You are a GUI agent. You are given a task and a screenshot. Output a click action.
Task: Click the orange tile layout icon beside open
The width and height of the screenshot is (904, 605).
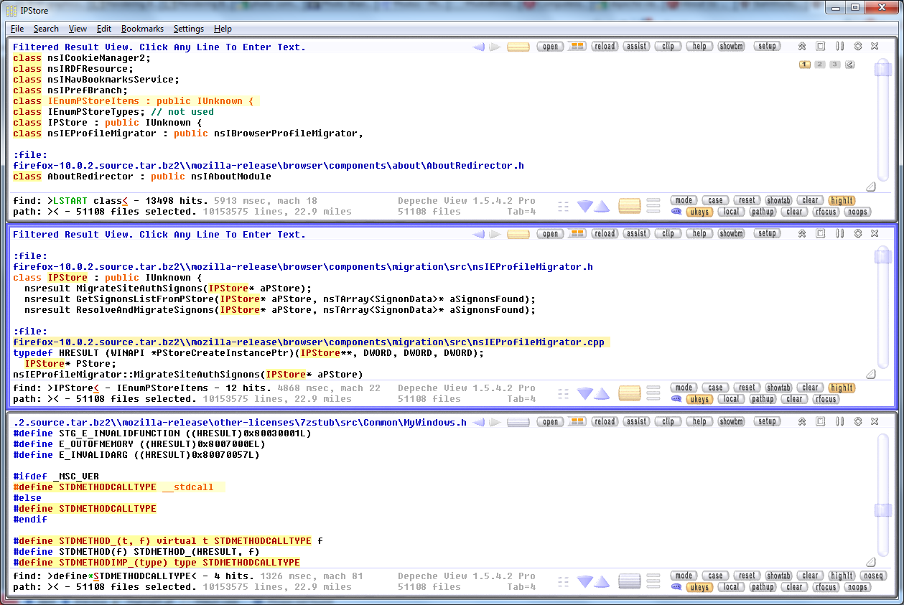[577, 46]
